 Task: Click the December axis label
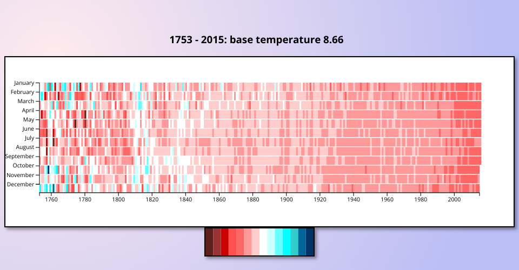[22, 185]
